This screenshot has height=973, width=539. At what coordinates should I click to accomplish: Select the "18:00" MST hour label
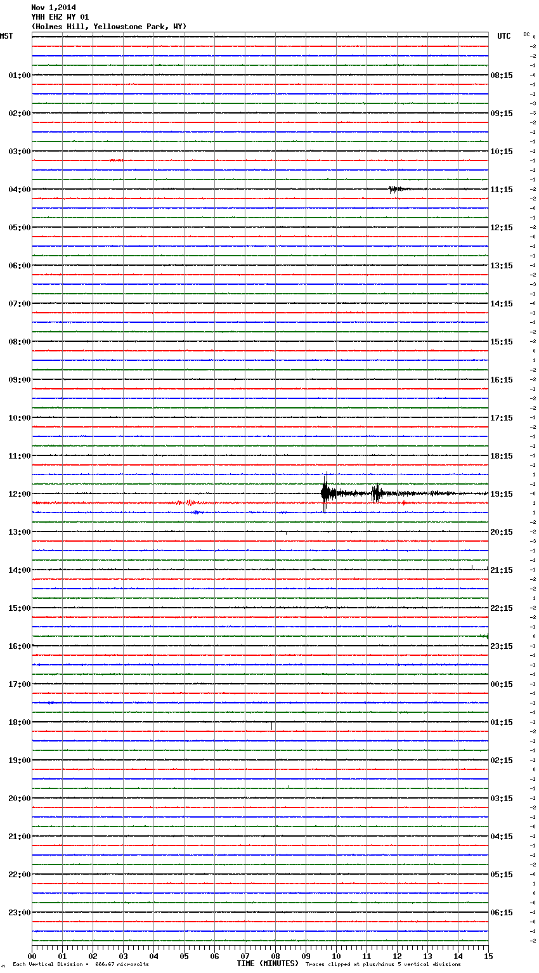point(20,722)
